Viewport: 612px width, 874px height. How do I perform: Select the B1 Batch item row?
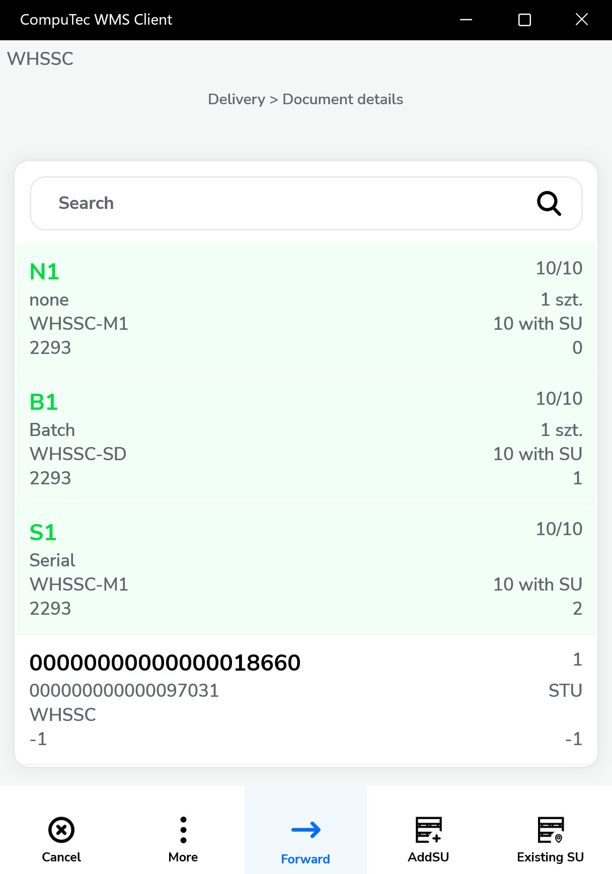point(306,439)
